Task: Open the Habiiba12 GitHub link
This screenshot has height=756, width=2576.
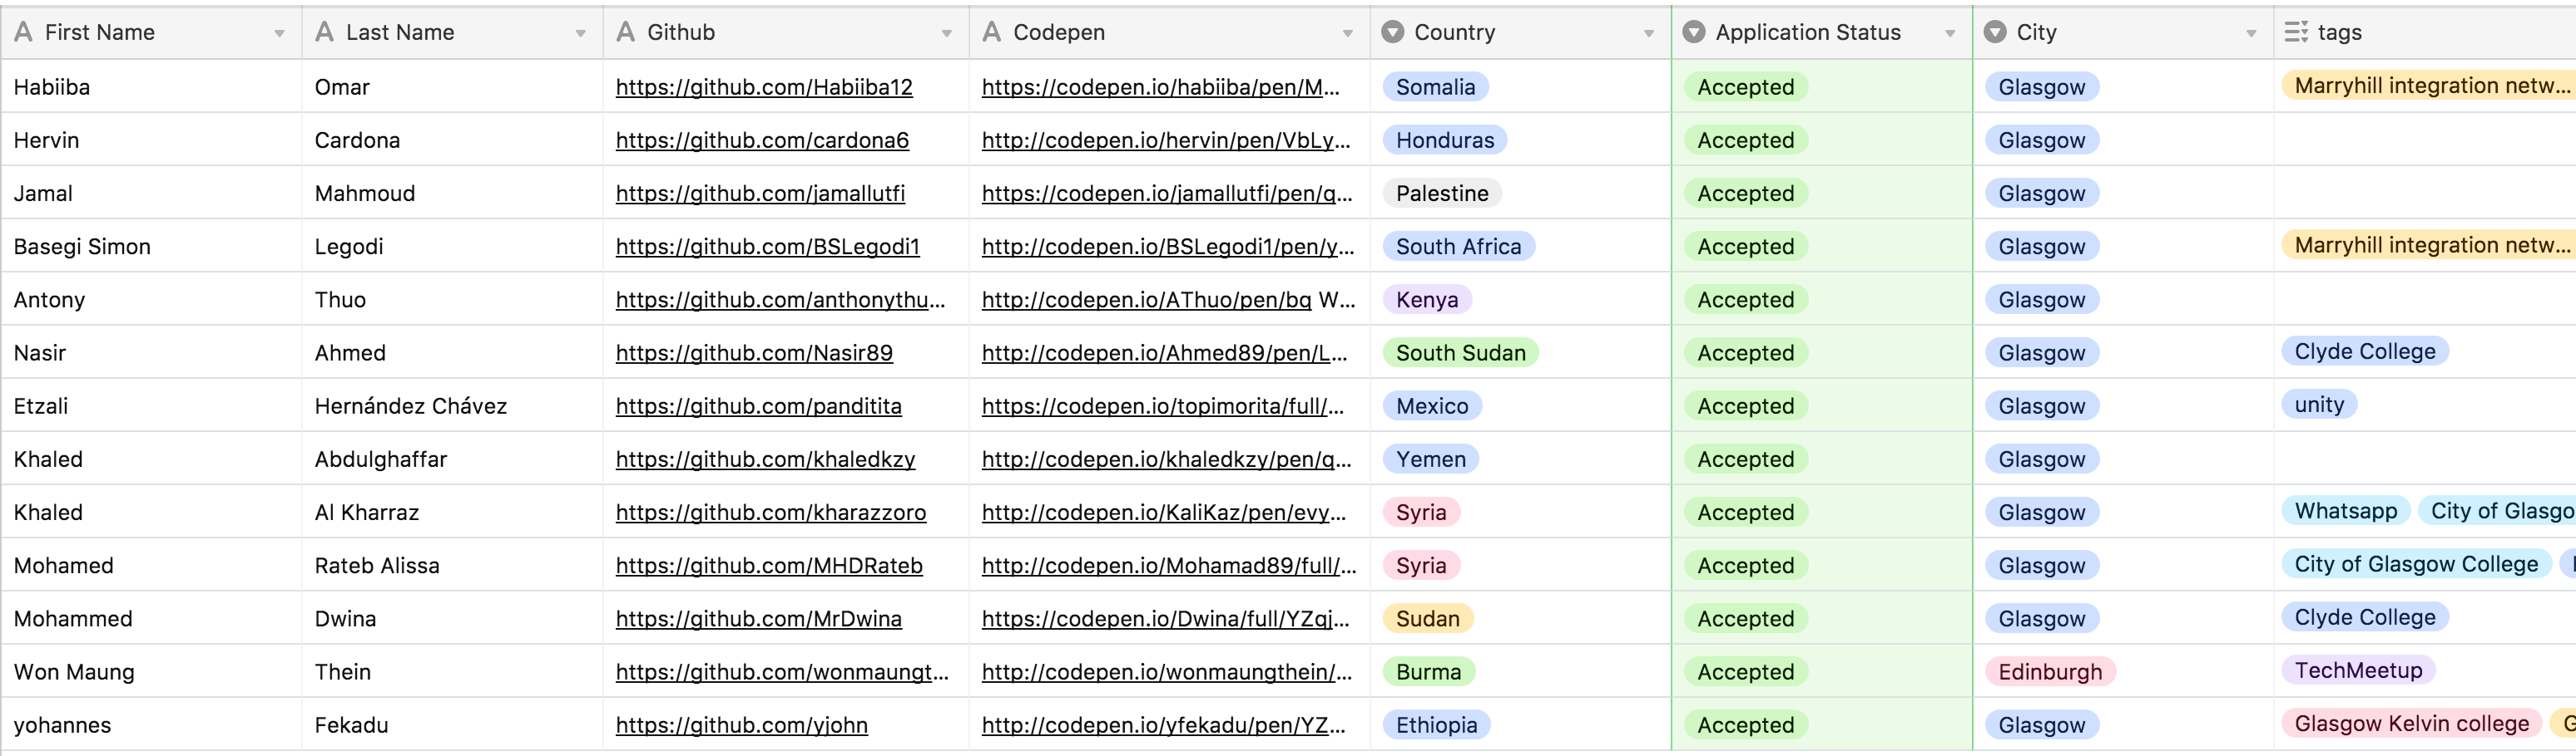Action: [764, 87]
